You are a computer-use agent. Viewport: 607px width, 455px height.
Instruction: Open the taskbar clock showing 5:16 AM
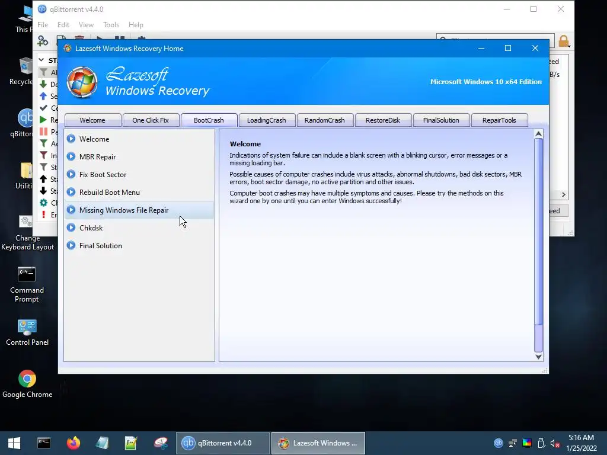[582, 443]
